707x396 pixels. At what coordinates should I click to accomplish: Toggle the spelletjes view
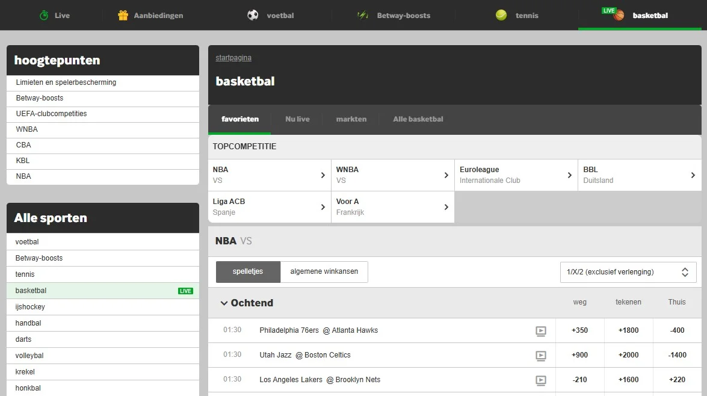247,271
